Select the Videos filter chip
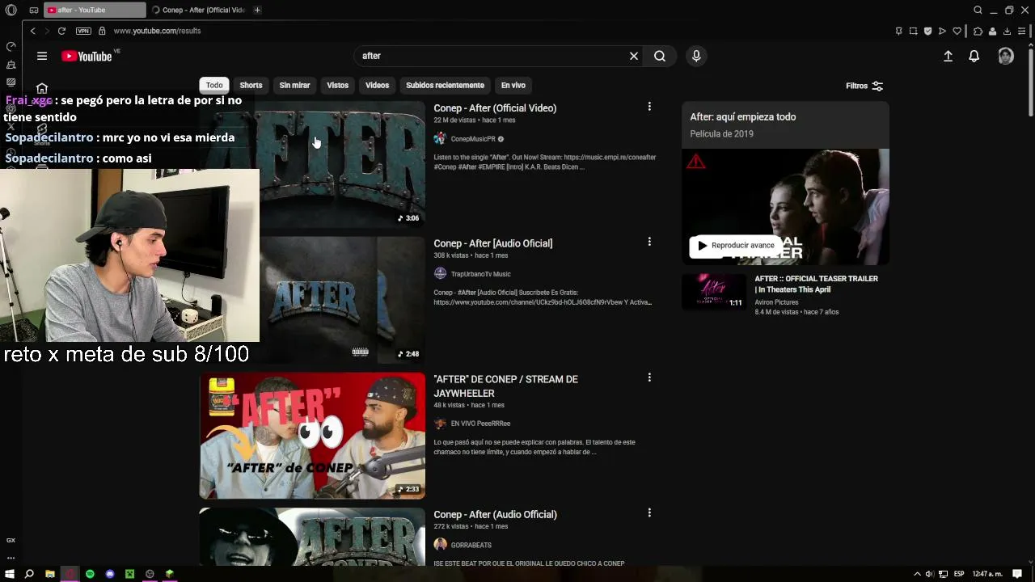 click(377, 85)
